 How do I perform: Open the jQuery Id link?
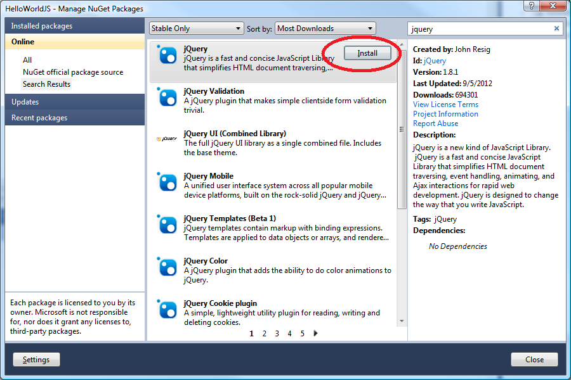click(x=435, y=61)
